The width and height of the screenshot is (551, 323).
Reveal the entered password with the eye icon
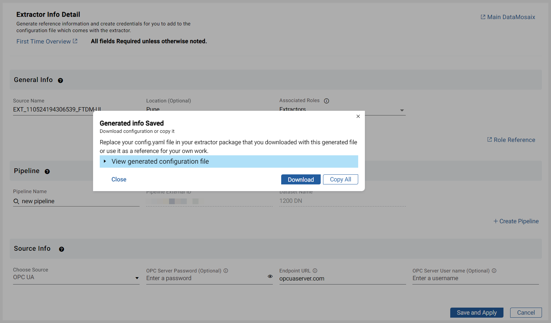click(x=270, y=276)
